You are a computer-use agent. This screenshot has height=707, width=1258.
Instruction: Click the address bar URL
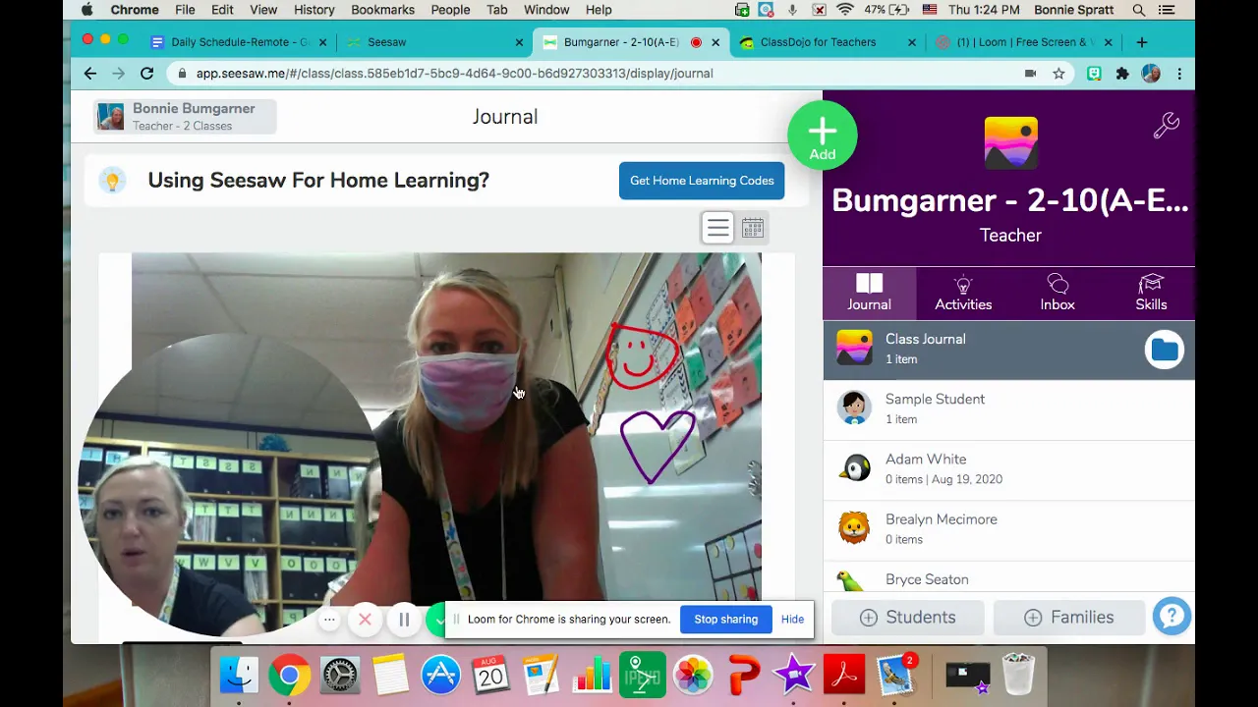click(x=454, y=74)
